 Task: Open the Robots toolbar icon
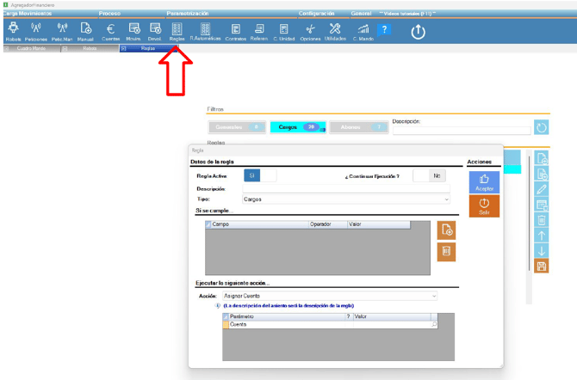(14, 32)
